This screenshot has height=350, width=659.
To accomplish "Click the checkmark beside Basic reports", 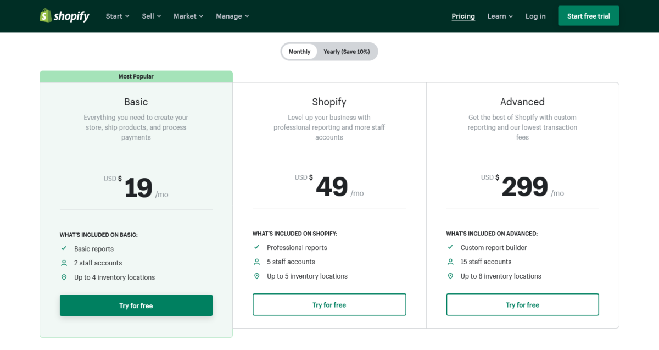I will point(64,248).
